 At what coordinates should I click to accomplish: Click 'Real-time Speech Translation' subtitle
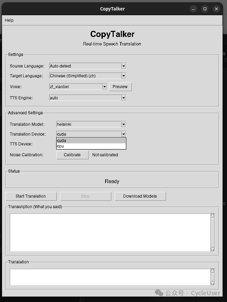(112, 44)
